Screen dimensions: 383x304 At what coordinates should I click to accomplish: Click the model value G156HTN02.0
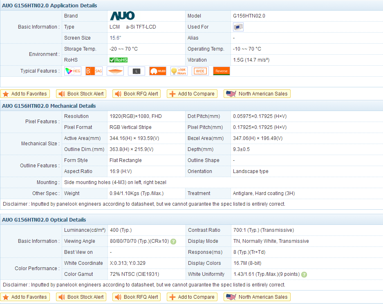pos(249,16)
